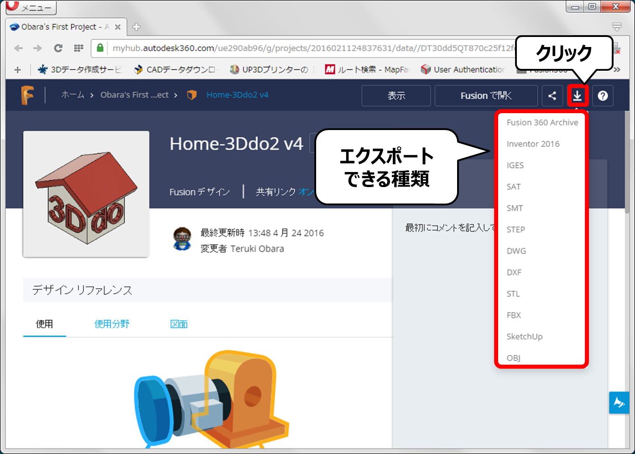Switch to the 使用分野 tab
Image resolution: width=635 pixels, height=454 pixels.
112,324
